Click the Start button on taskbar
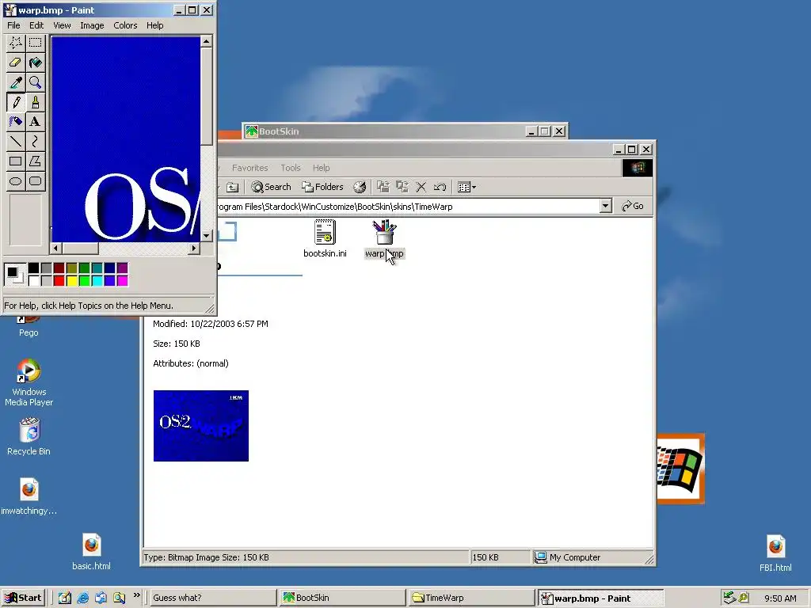The image size is (811, 608). 23,598
